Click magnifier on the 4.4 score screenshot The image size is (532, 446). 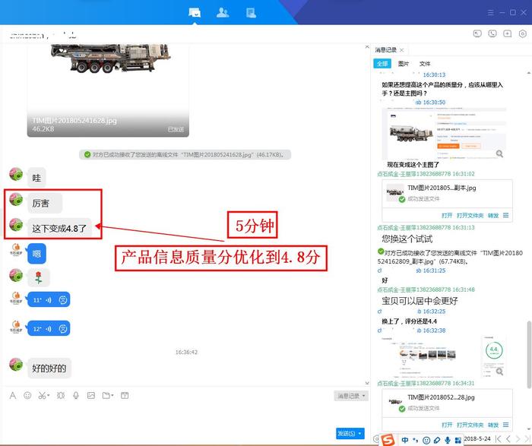pos(499,372)
